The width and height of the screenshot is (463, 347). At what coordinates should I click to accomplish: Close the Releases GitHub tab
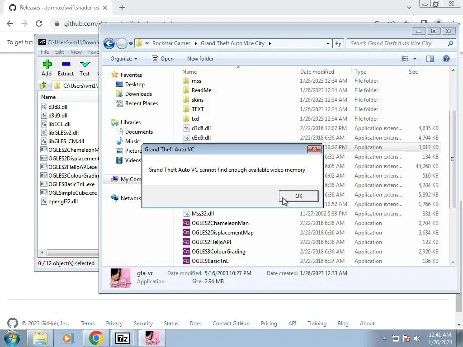(105, 8)
